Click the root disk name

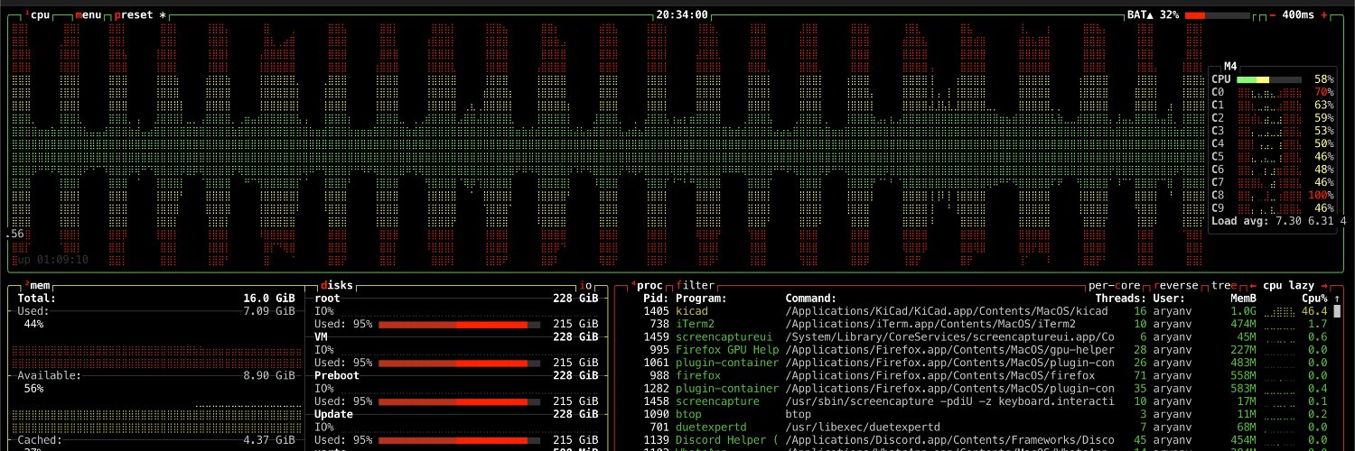pyautogui.click(x=327, y=299)
